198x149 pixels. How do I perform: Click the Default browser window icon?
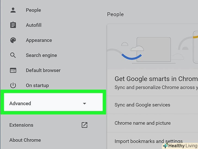coord(13,70)
